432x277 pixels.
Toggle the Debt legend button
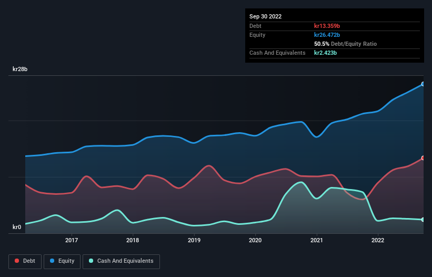click(25, 261)
